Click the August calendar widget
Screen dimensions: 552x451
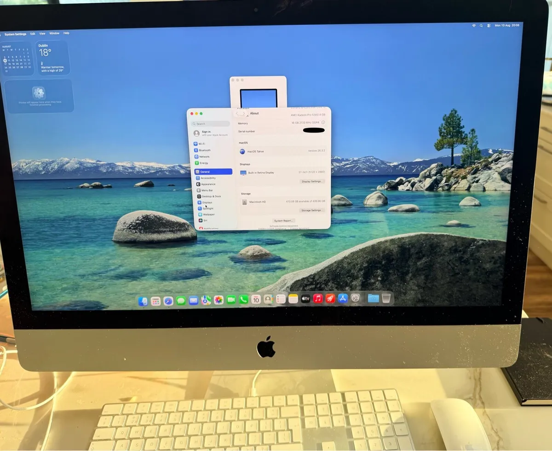17,59
